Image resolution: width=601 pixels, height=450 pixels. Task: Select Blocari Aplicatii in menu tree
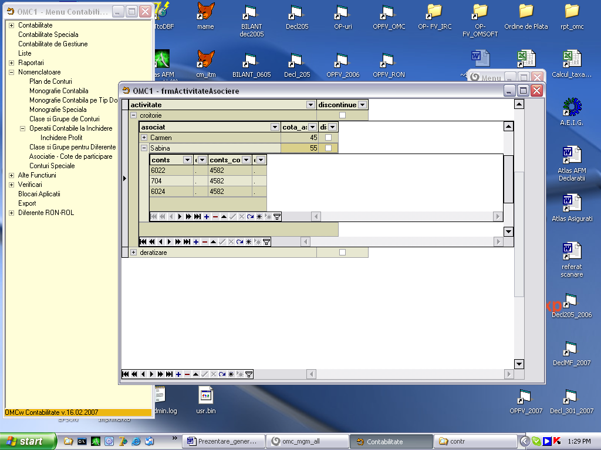point(39,193)
